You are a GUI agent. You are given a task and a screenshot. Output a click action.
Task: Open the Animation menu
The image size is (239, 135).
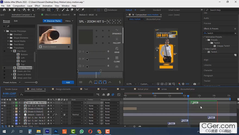[48, 6]
